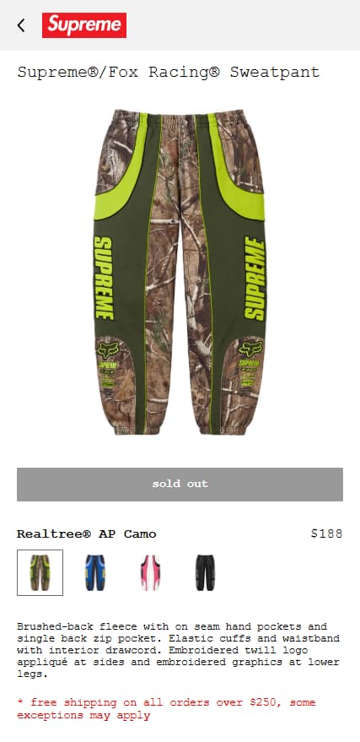Click the left elastic ankle cuff
Viewport: 360px width, 742px height.
pyautogui.click(x=138, y=427)
